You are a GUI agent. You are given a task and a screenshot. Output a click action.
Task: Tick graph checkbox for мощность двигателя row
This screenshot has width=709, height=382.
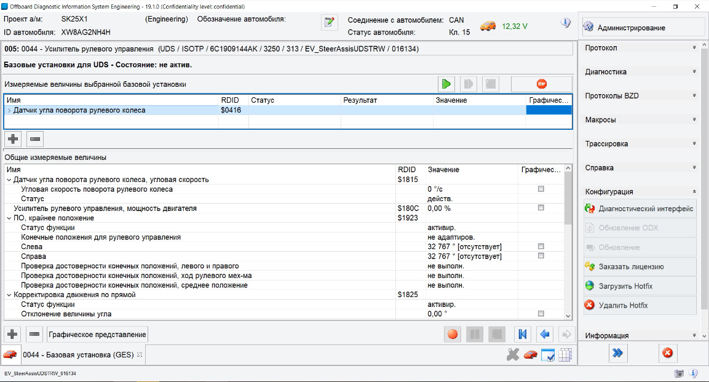(541, 208)
